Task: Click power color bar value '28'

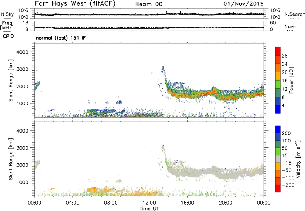Action: click(284, 56)
